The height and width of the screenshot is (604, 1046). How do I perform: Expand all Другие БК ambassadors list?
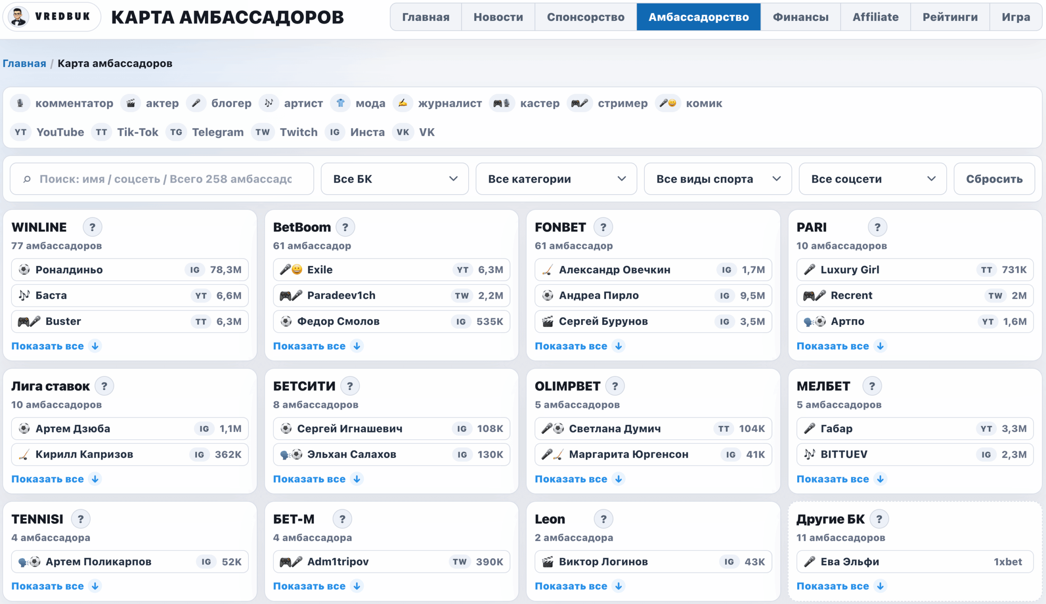(x=841, y=586)
